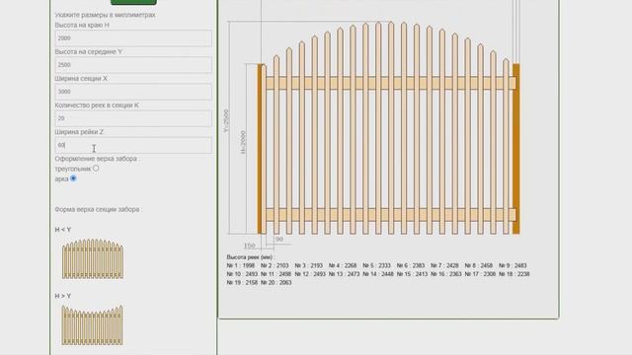Click the H > Y fence shape thumbnail
The width and height of the screenshot is (632, 355).
coord(92,324)
